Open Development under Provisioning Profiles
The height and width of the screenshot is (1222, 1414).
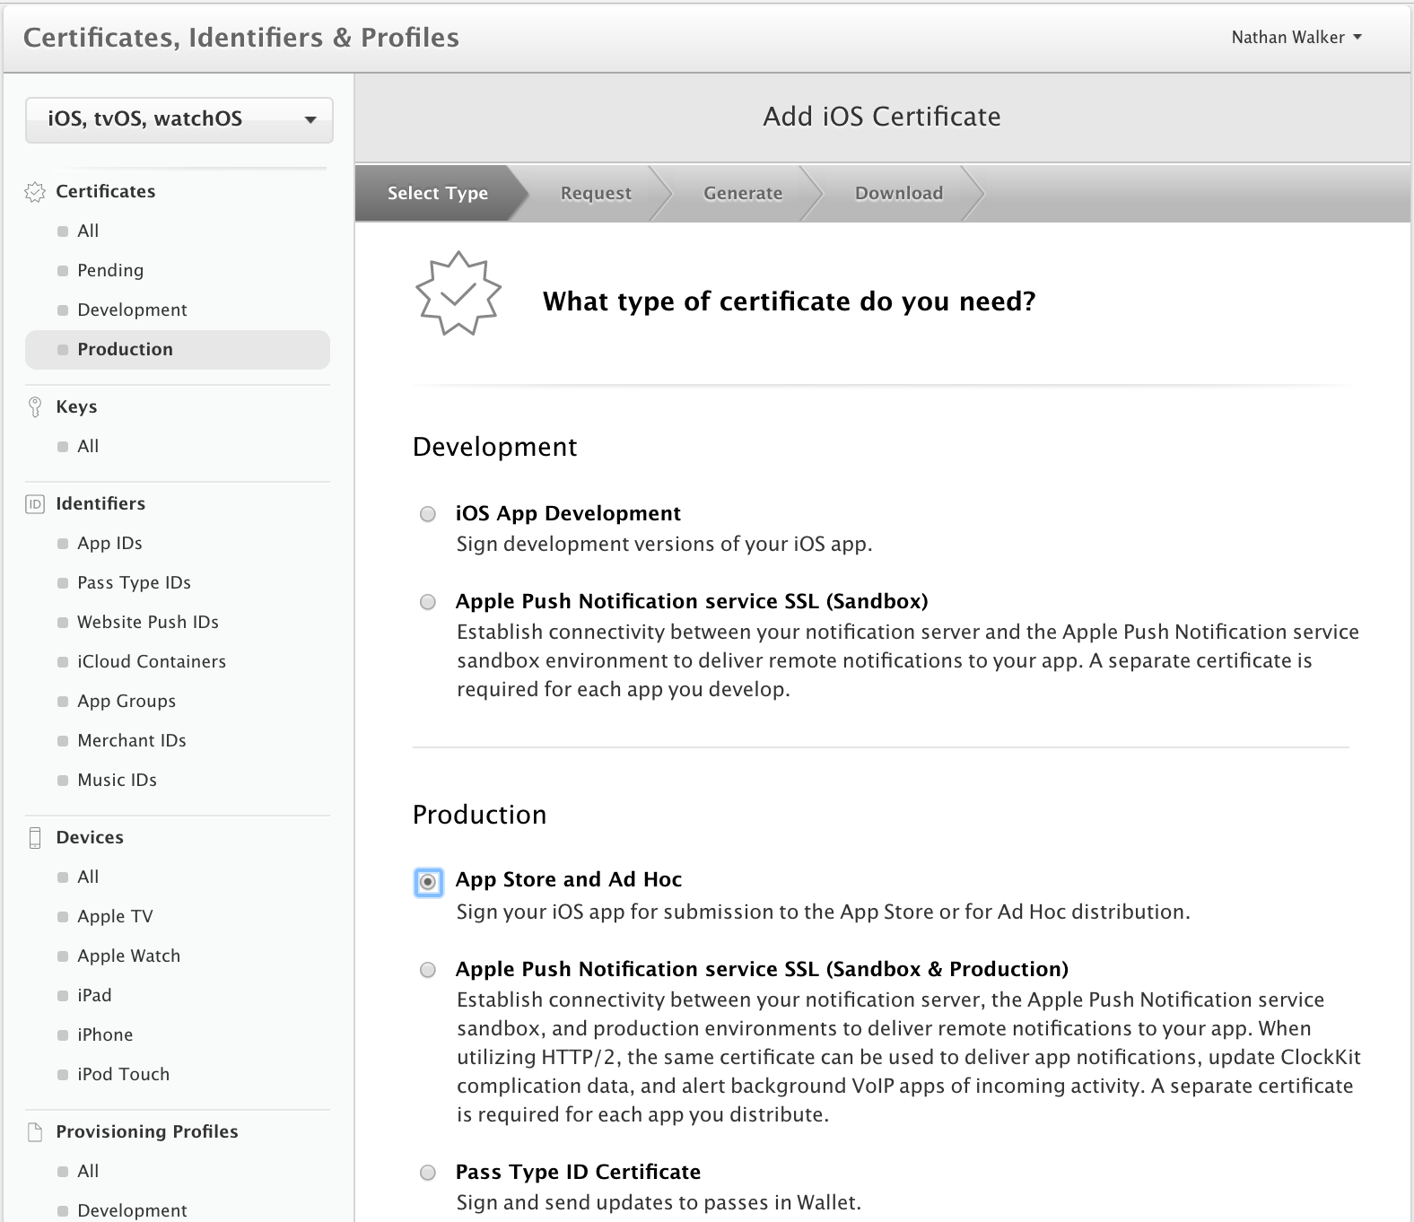click(x=132, y=1211)
